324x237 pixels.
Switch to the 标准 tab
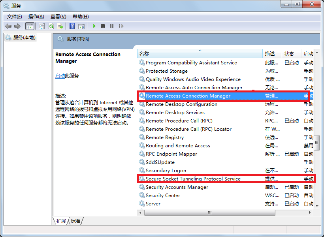pos(75,221)
